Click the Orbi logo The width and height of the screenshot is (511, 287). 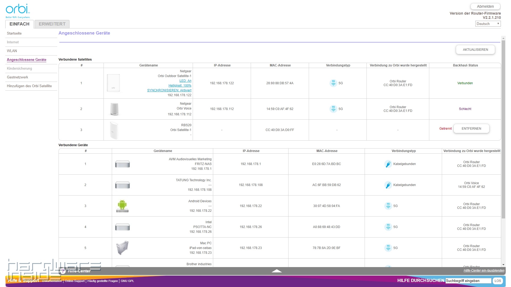pos(18,11)
